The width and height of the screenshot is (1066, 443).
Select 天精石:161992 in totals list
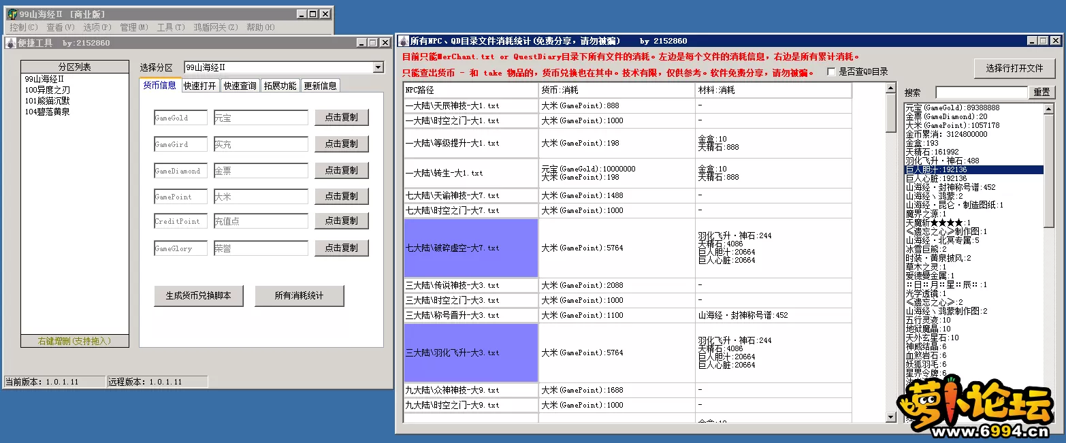point(973,152)
